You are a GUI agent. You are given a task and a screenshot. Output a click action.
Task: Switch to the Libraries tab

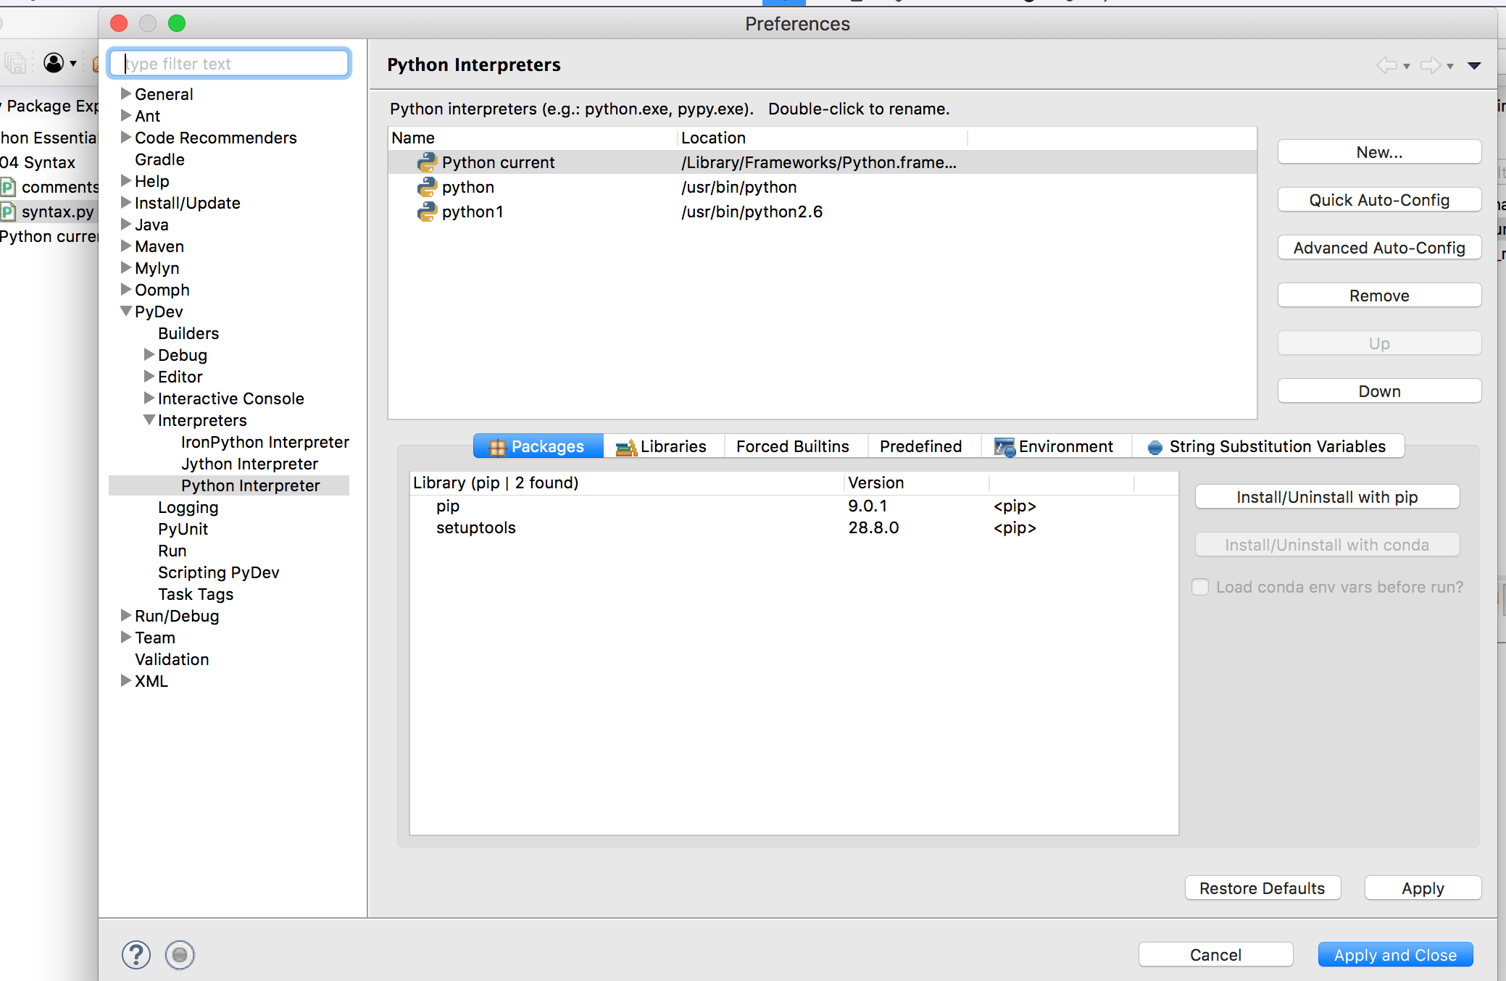tap(662, 446)
